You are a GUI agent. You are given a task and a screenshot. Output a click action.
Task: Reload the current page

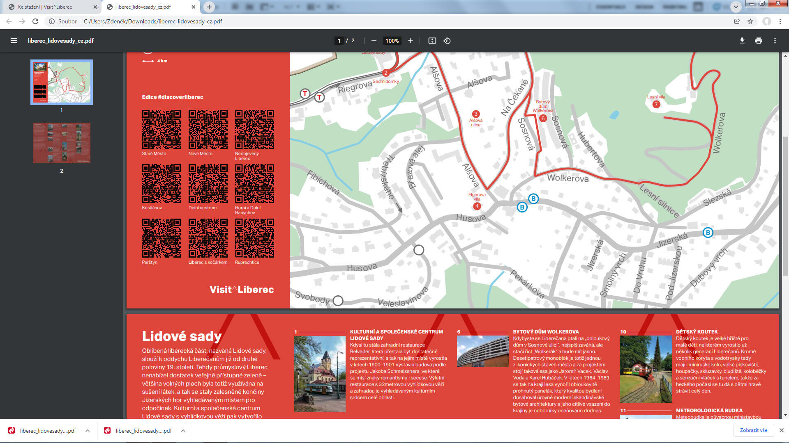pyautogui.click(x=35, y=21)
